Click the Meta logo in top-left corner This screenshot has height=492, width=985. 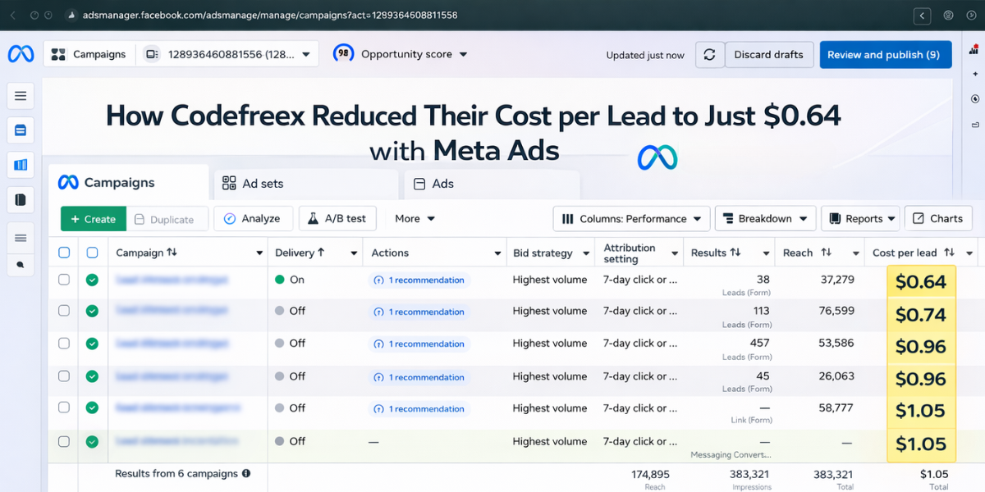point(21,54)
